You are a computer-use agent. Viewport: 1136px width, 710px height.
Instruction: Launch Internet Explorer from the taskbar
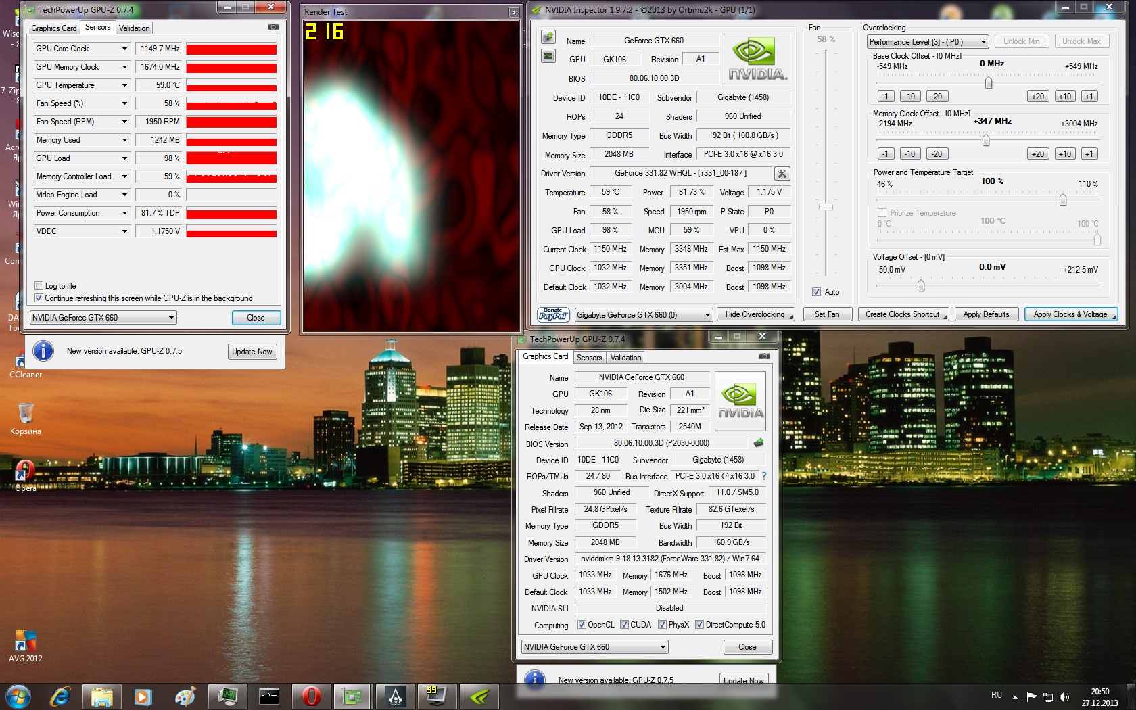point(60,696)
